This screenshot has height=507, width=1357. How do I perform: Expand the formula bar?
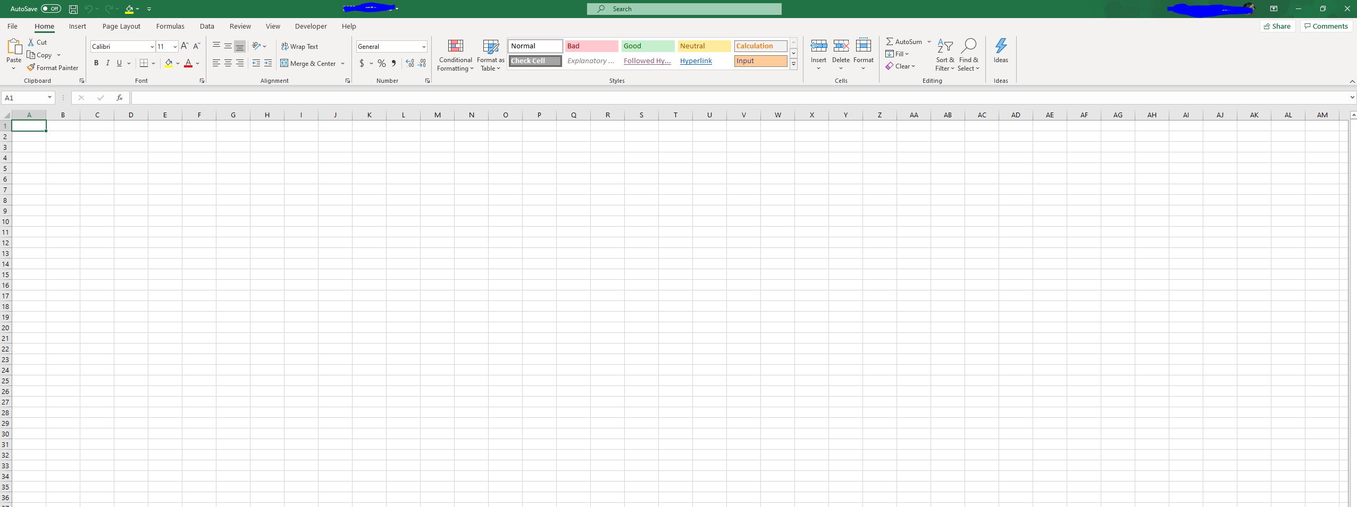click(x=1352, y=98)
